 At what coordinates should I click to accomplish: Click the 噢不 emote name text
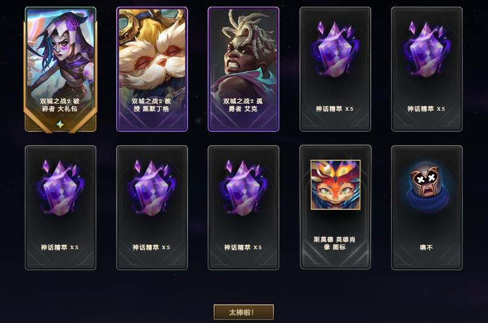coord(426,247)
